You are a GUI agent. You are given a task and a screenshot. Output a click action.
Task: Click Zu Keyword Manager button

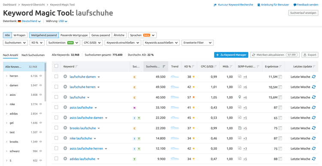pyautogui.click(x=231, y=55)
